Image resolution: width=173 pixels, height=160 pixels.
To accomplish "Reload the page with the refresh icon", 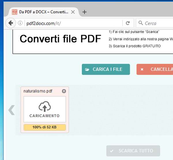I will [x=128, y=23].
